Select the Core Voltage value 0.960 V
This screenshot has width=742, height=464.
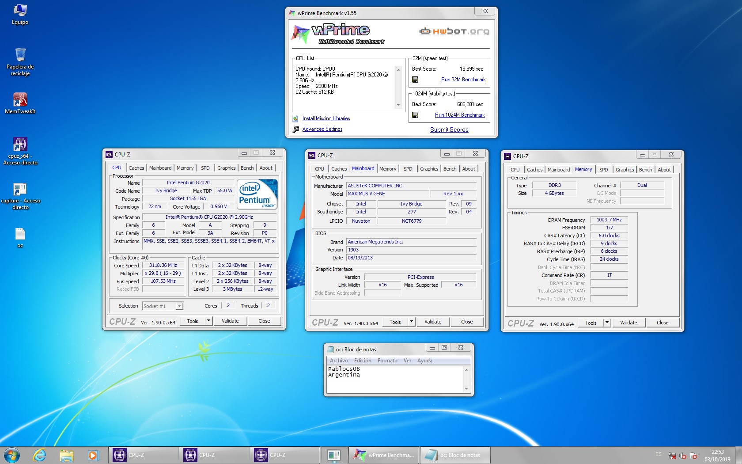coord(219,206)
